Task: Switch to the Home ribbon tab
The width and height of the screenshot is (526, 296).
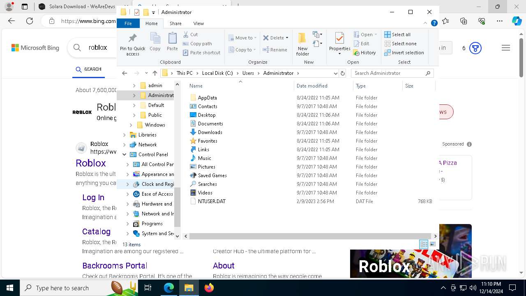Action: tap(151, 23)
